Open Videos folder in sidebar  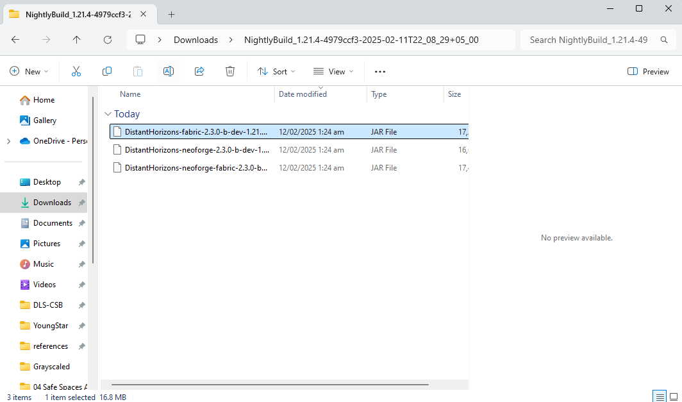click(x=44, y=284)
